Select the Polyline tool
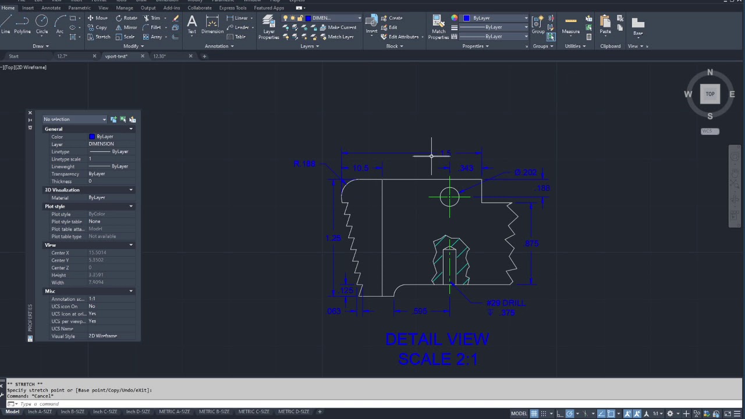This screenshot has height=419, width=745. click(22, 24)
